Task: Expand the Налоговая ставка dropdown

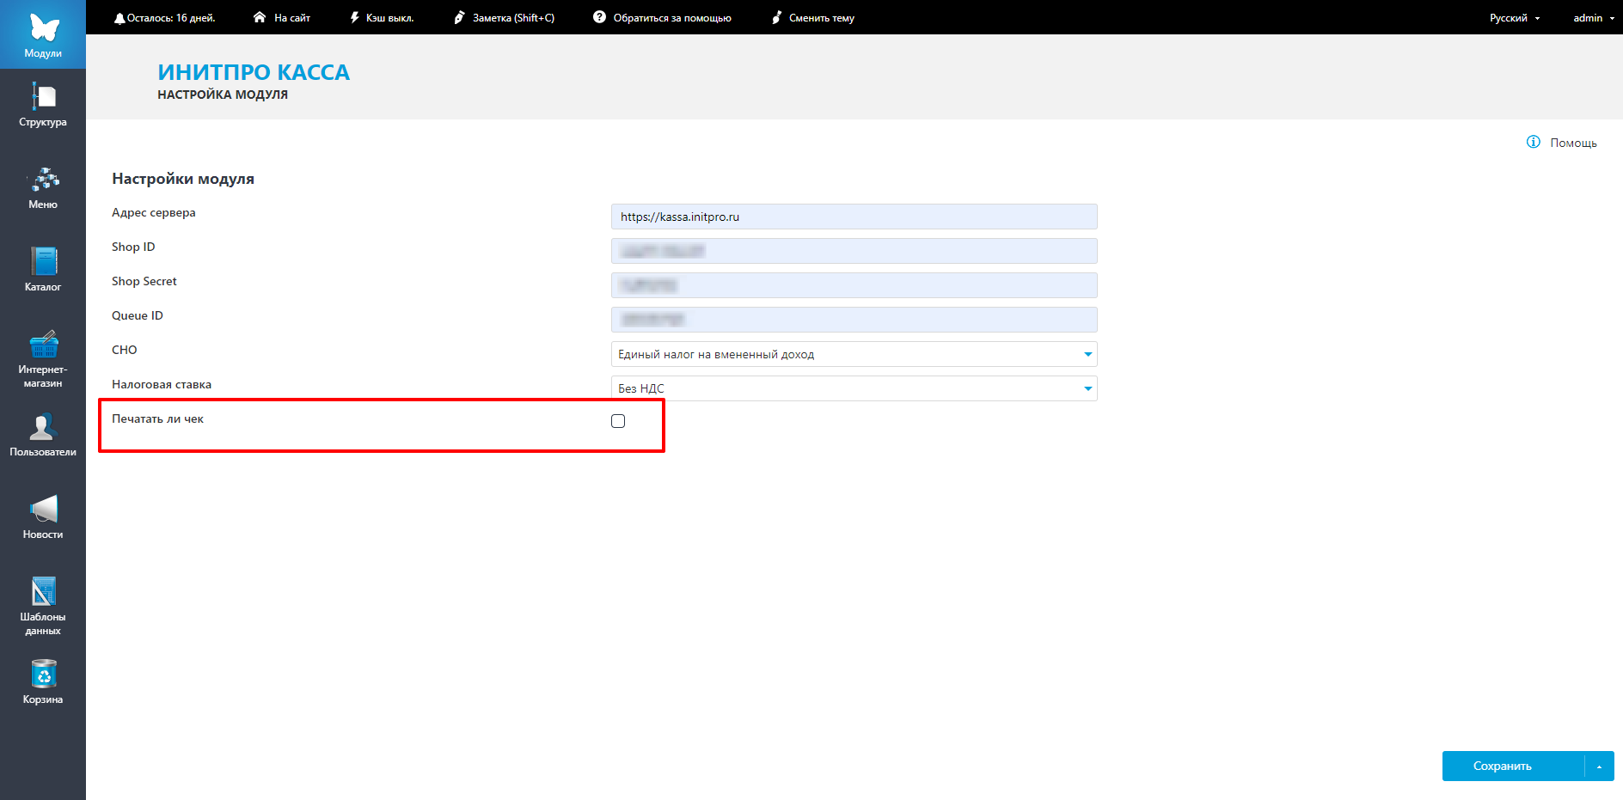Action: (854, 388)
